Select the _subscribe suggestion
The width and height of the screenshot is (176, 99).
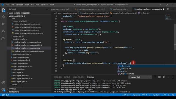[147, 68]
